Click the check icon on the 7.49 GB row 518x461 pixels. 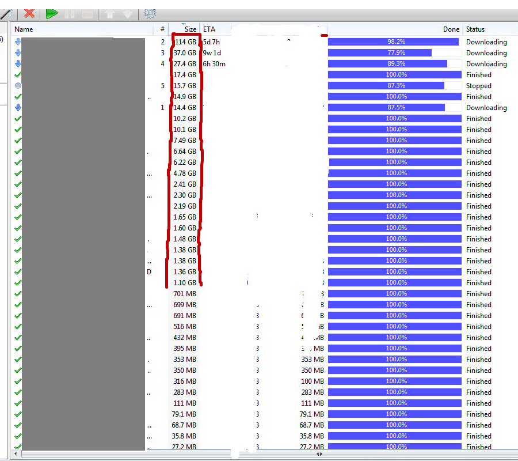(18, 140)
